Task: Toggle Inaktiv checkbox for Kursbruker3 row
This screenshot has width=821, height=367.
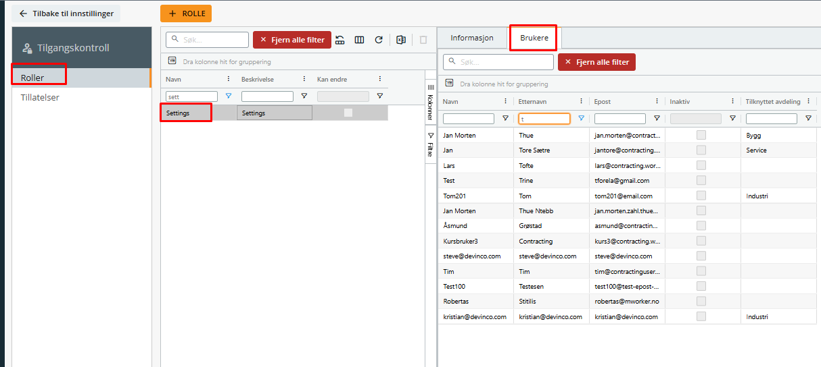Action: pyautogui.click(x=701, y=241)
